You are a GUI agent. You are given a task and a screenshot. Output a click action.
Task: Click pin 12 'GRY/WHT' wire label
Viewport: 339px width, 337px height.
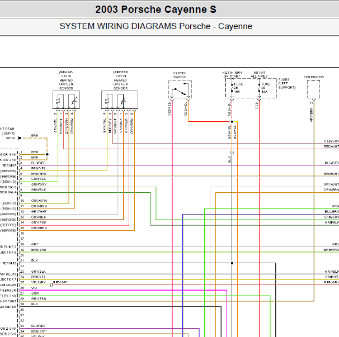point(39,212)
